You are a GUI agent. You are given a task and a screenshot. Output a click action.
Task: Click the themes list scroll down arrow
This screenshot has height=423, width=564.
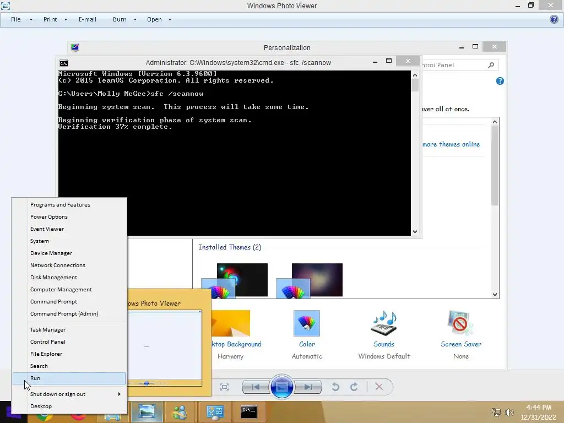(495, 294)
